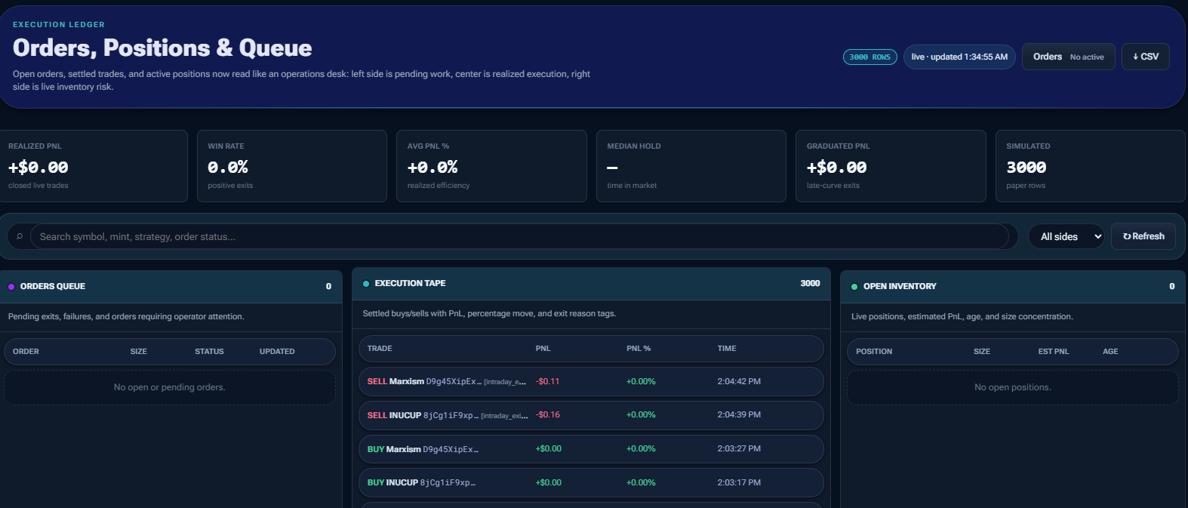1188x508 pixels.
Task: Open the All sides filter dropdown
Action: (x=1066, y=236)
